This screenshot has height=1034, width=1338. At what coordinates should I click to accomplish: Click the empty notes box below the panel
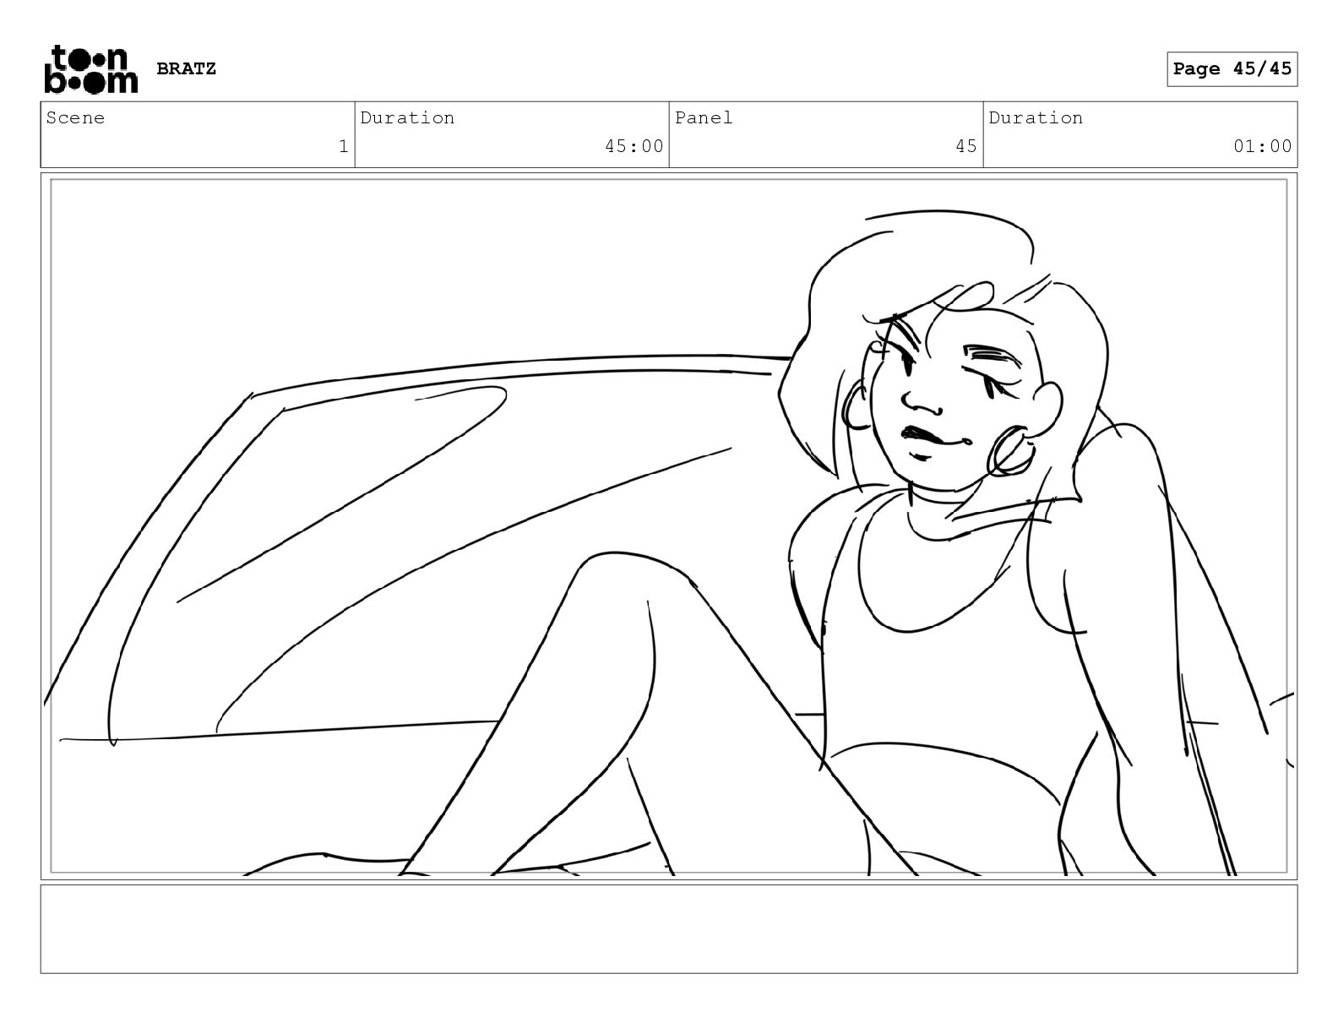(x=669, y=929)
